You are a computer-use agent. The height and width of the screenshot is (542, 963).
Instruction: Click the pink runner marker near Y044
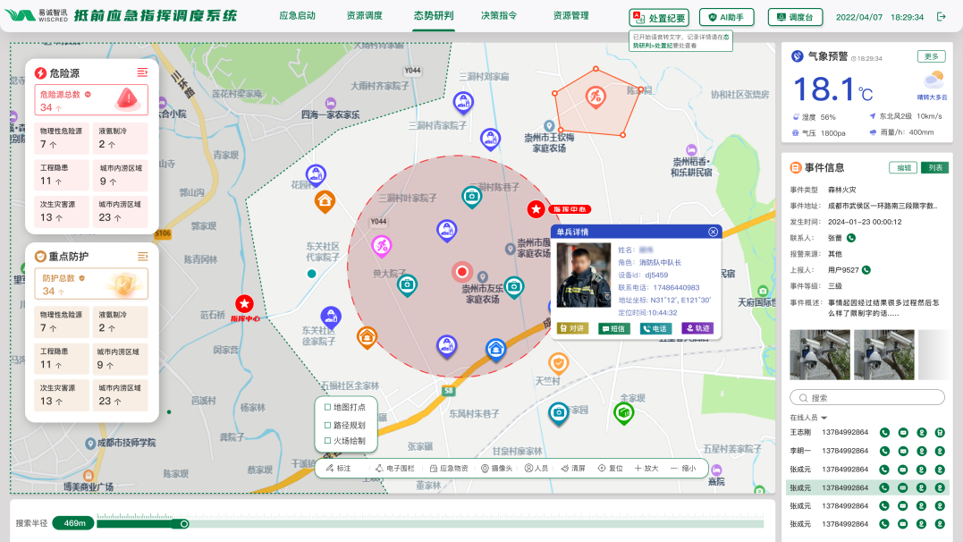382,247
